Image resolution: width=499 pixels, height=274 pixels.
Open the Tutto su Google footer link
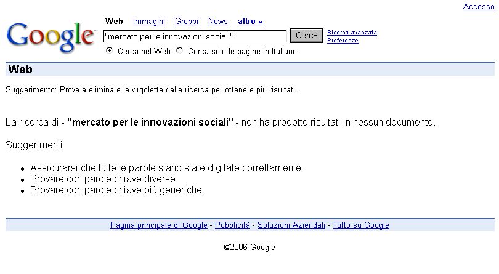[361, 225]
